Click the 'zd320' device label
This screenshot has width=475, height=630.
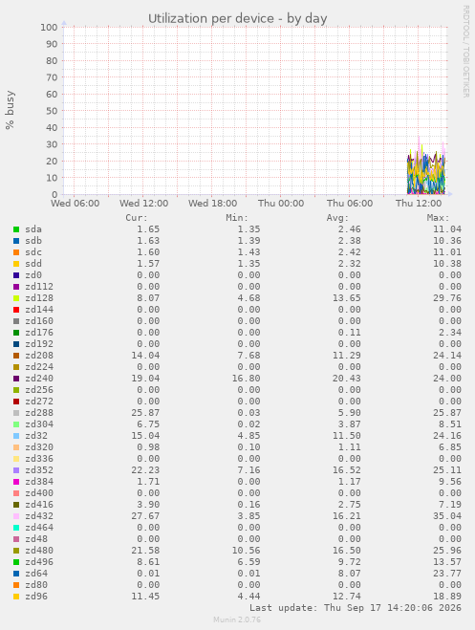pos(39,446)
